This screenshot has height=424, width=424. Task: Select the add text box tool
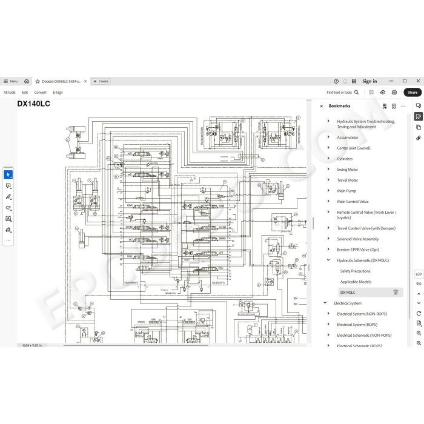(8, 219)
